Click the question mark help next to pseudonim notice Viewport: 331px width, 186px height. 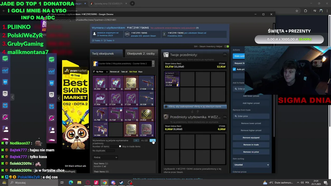point(197,28)
